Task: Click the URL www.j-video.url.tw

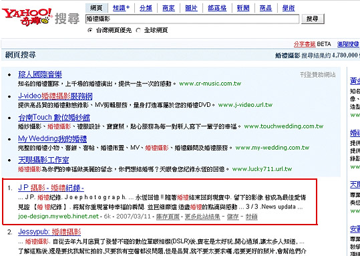Action: tap(245, 105)
